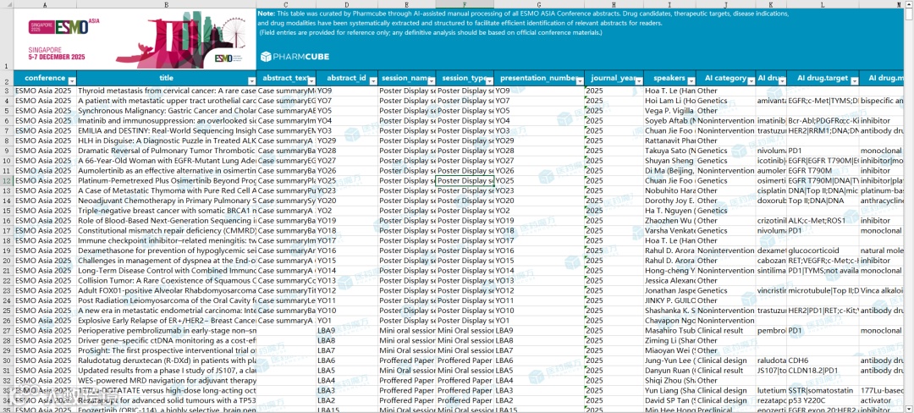Click the Note text about Pharmcube curation

click(524, 23)
